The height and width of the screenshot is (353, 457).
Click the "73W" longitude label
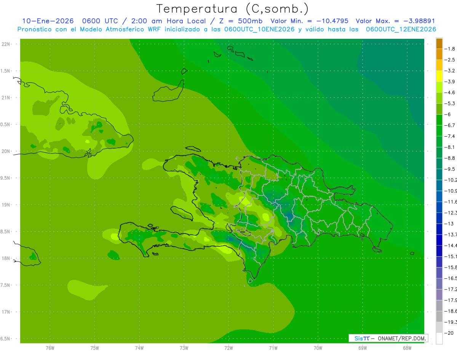(184, 348)
